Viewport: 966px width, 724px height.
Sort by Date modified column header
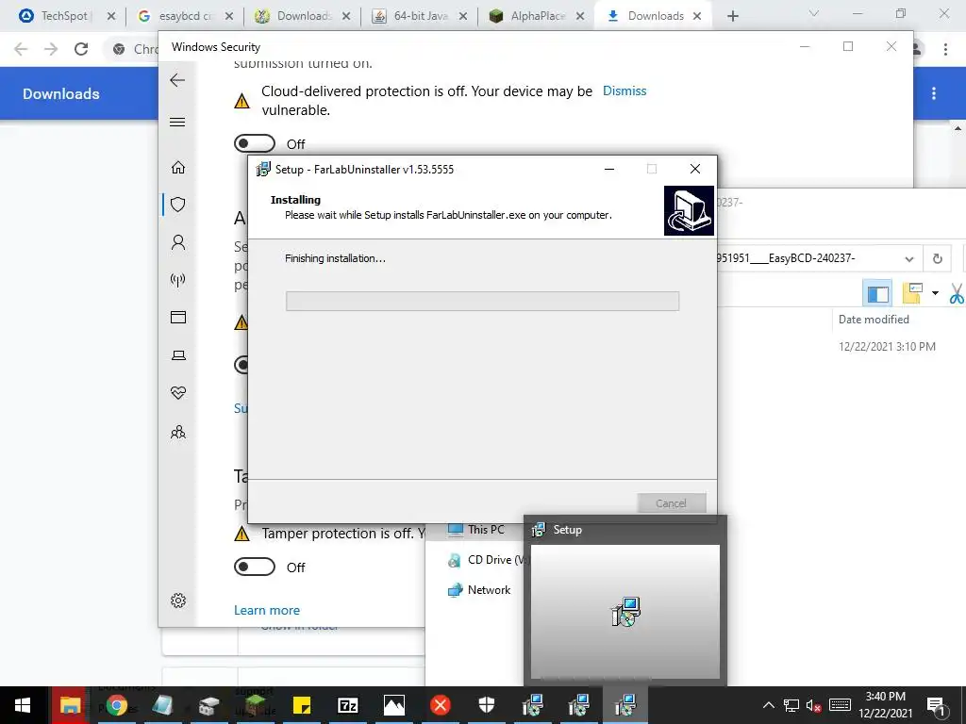874,319
